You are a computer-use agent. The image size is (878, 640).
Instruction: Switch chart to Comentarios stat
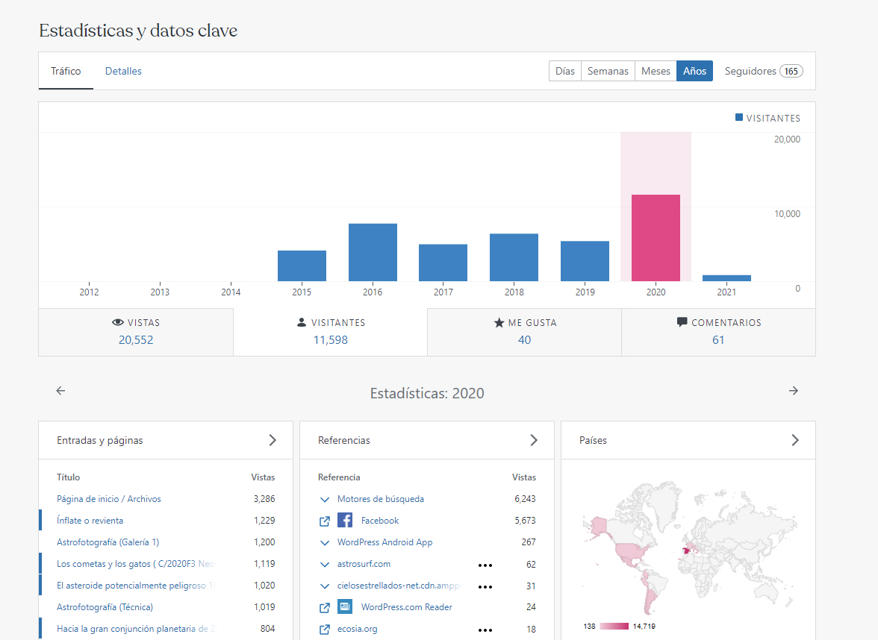(x=717, y=331)
